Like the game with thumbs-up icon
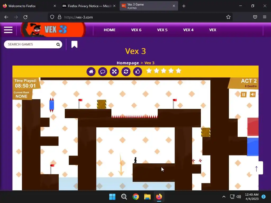271x203 pixels. click(138, 71)
